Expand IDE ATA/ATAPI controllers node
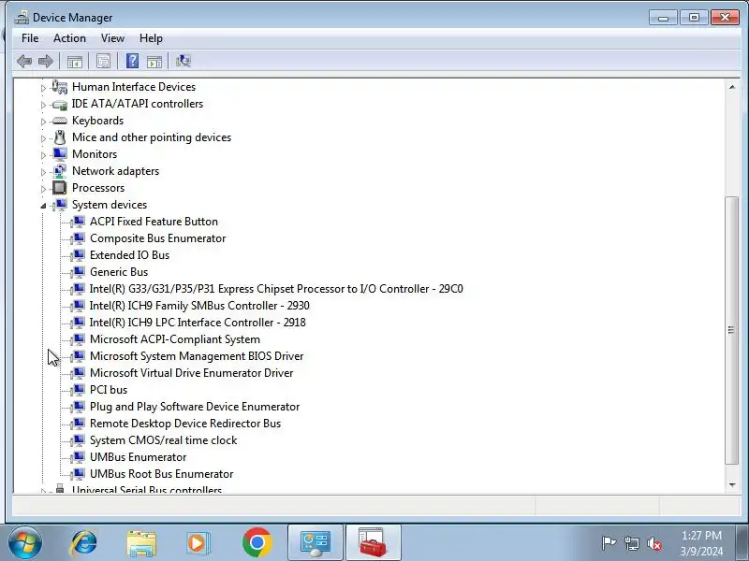The width and height of the screenshot is (749, 561). pos(43,105)
